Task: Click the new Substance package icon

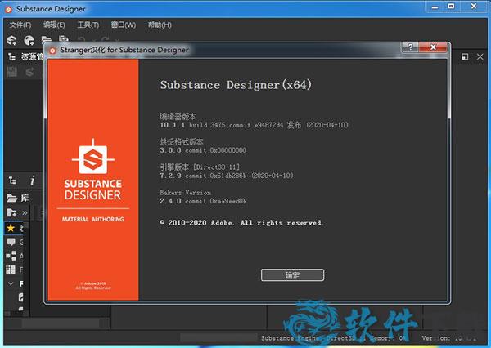Action: pyautogui.click(x=12, y=40)
